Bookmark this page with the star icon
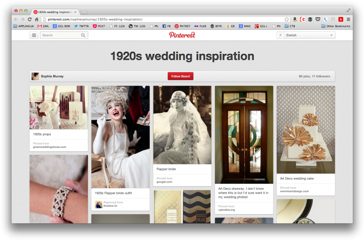The image size is (364, 240). point(287,20)
